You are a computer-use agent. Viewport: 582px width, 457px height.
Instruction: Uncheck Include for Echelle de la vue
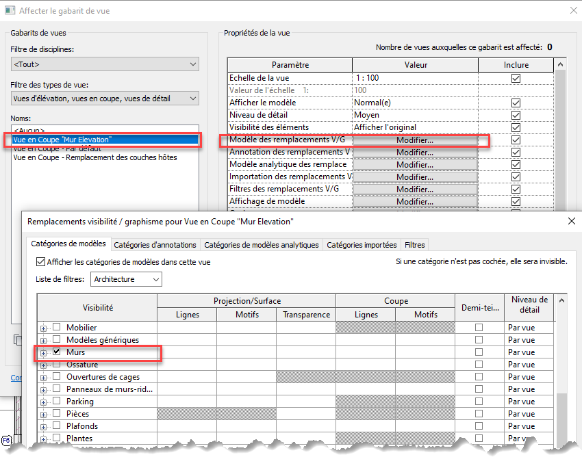pyautogui.click(x=516, y=78)
